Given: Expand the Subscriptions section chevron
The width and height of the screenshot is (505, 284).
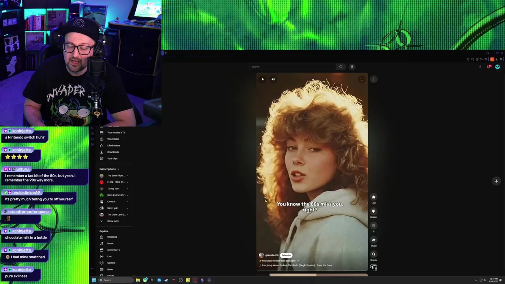Looking at the screenshot, I should 118,169.
